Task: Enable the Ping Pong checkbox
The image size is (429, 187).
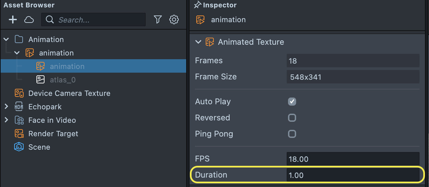Action: pyautogui.click(x=292, y=134)
